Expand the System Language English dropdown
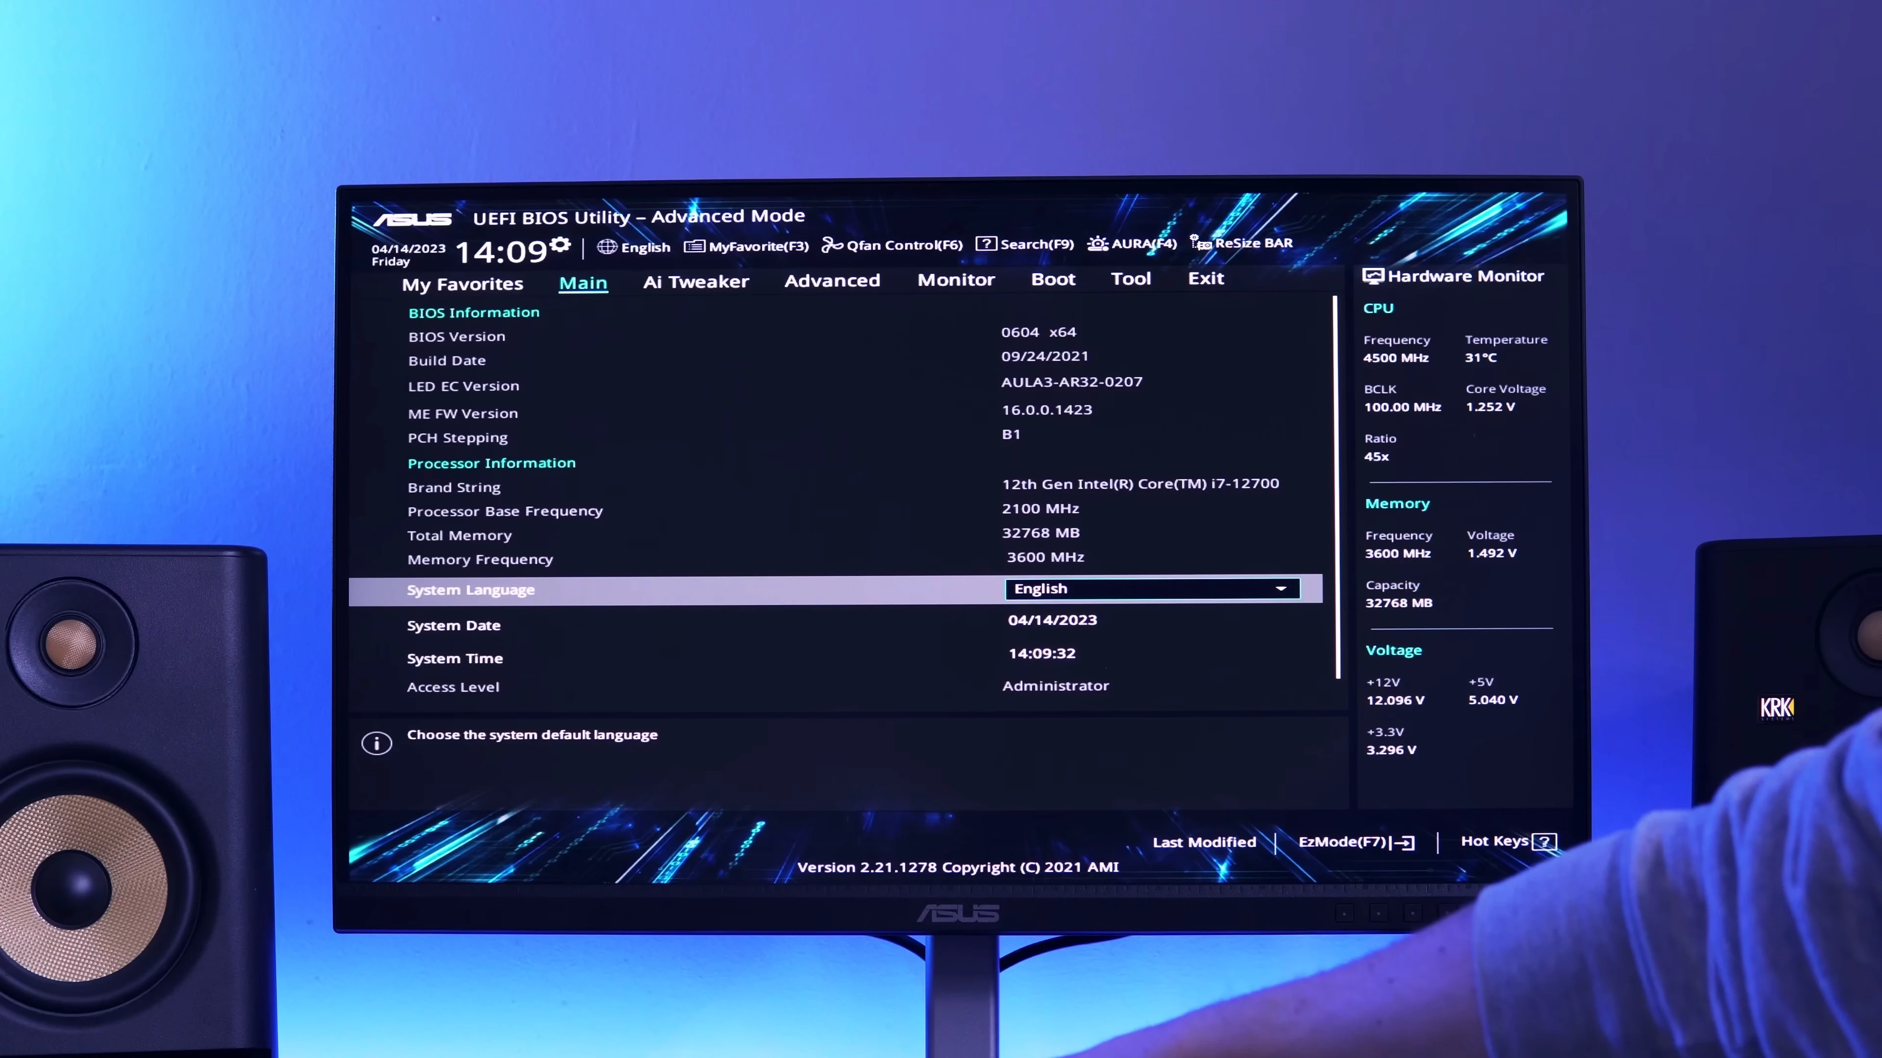 click(x=1153, y=588)
